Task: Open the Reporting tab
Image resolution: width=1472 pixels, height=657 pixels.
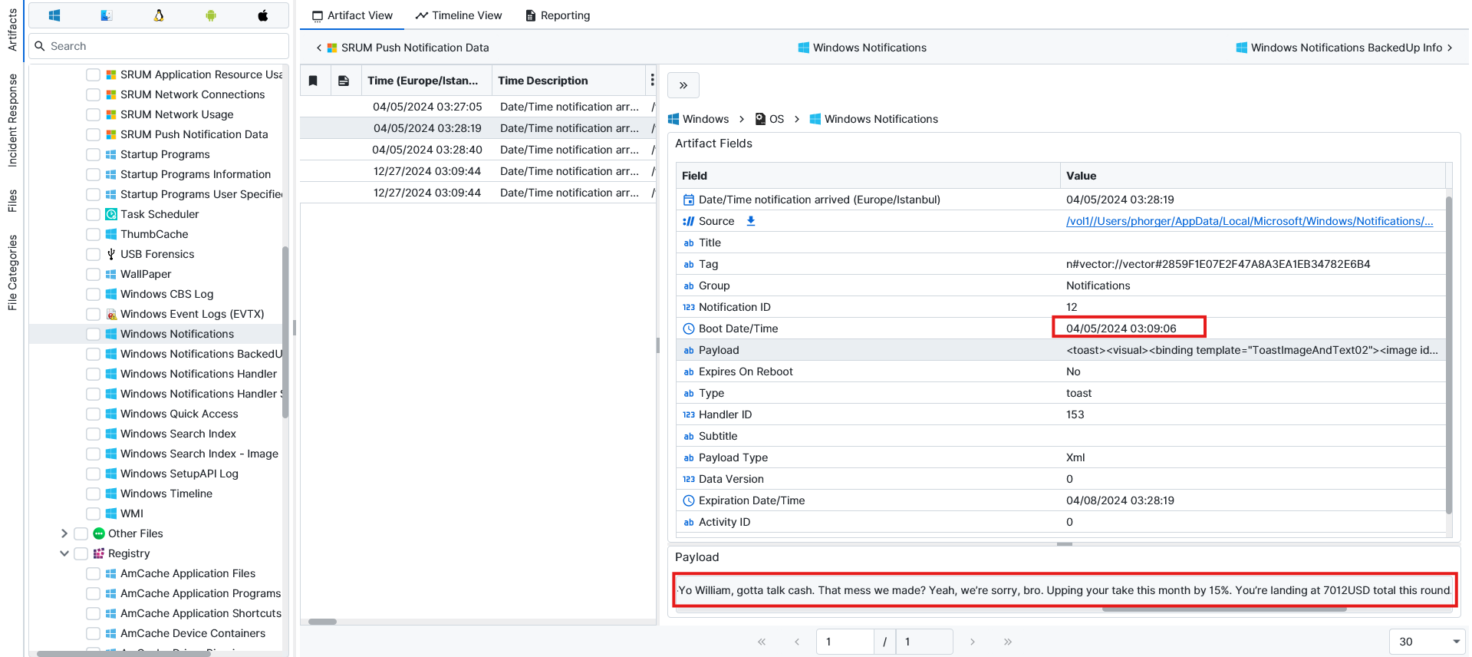Action: (x=558, y=15)
